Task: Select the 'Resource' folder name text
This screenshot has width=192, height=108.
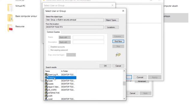Action: tap(20, 26)
